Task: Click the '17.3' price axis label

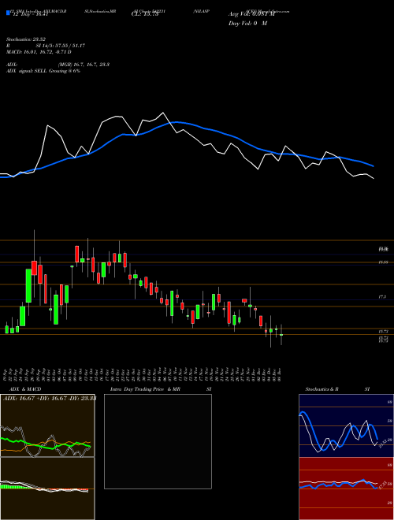Action: pos(382,297)
